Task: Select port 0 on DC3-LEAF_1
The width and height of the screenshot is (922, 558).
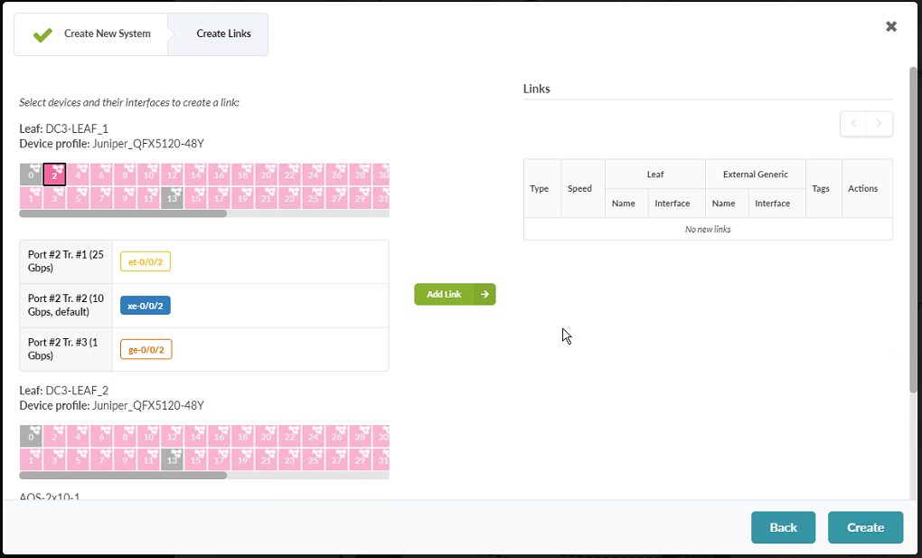Action: [x=31, y=175]
